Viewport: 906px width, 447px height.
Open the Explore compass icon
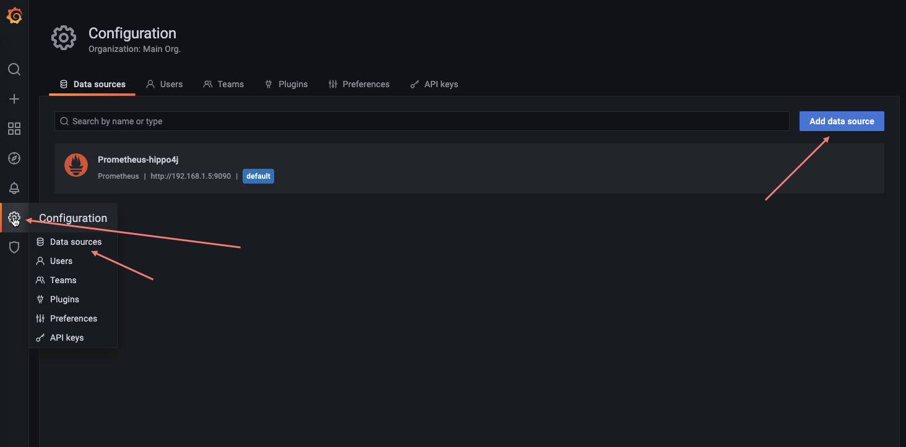point(14,158)
